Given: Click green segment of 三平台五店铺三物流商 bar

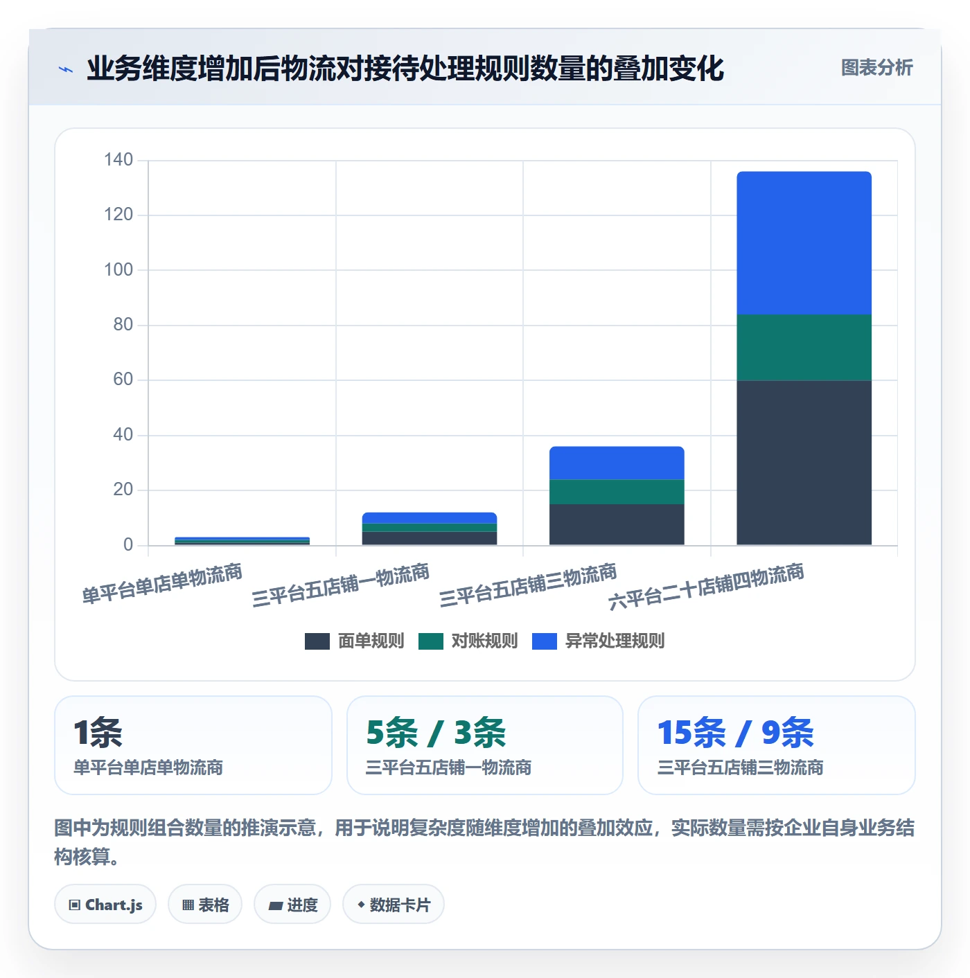Looking at the screenshot, I should point(617,492).
